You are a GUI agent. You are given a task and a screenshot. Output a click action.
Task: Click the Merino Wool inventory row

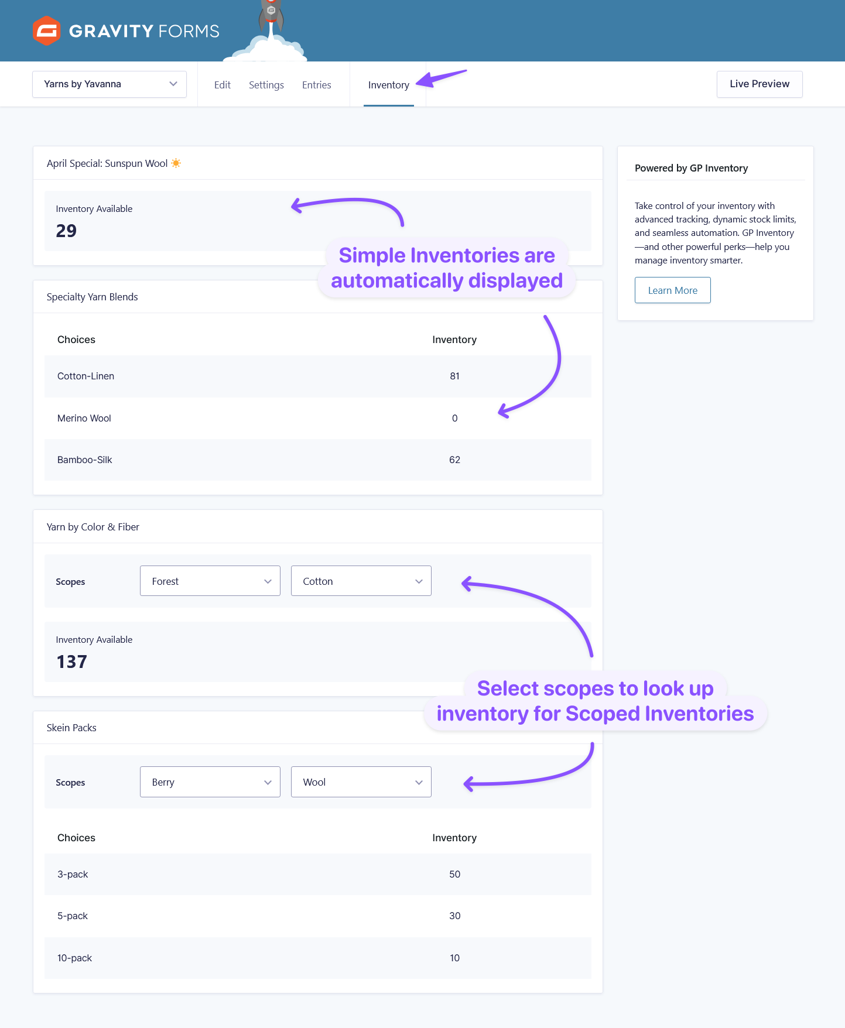tap(318, 418)
